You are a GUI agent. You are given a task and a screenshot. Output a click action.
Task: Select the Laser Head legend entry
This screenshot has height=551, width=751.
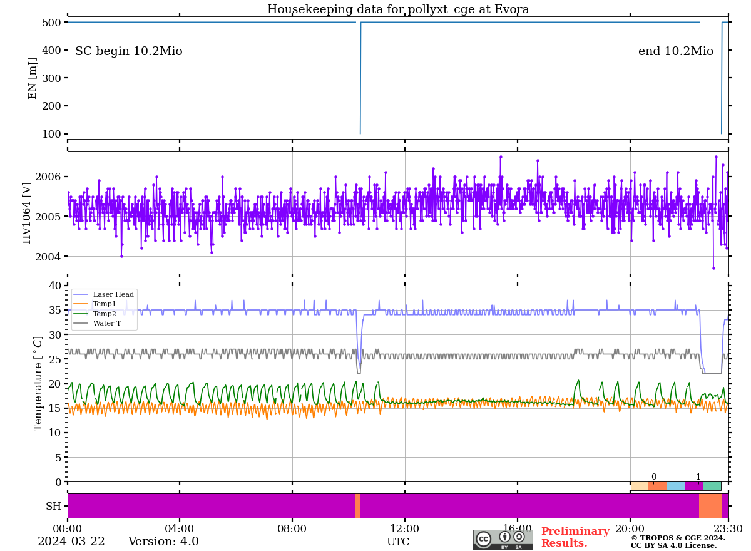pyautogui.click(x=104, y=294)
